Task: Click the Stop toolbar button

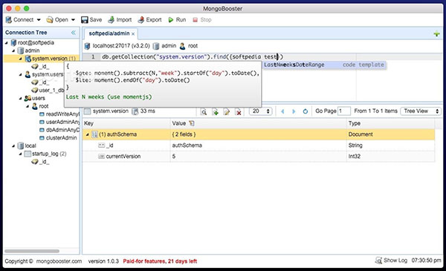Action: click(x=202, y=19)
